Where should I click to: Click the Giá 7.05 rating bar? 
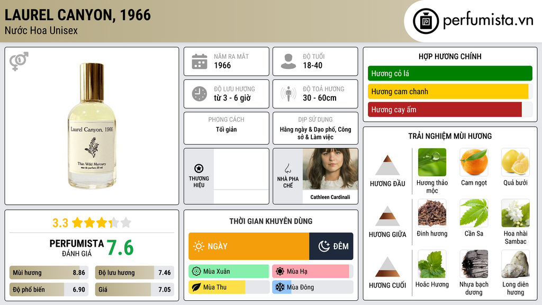(134, 290)
